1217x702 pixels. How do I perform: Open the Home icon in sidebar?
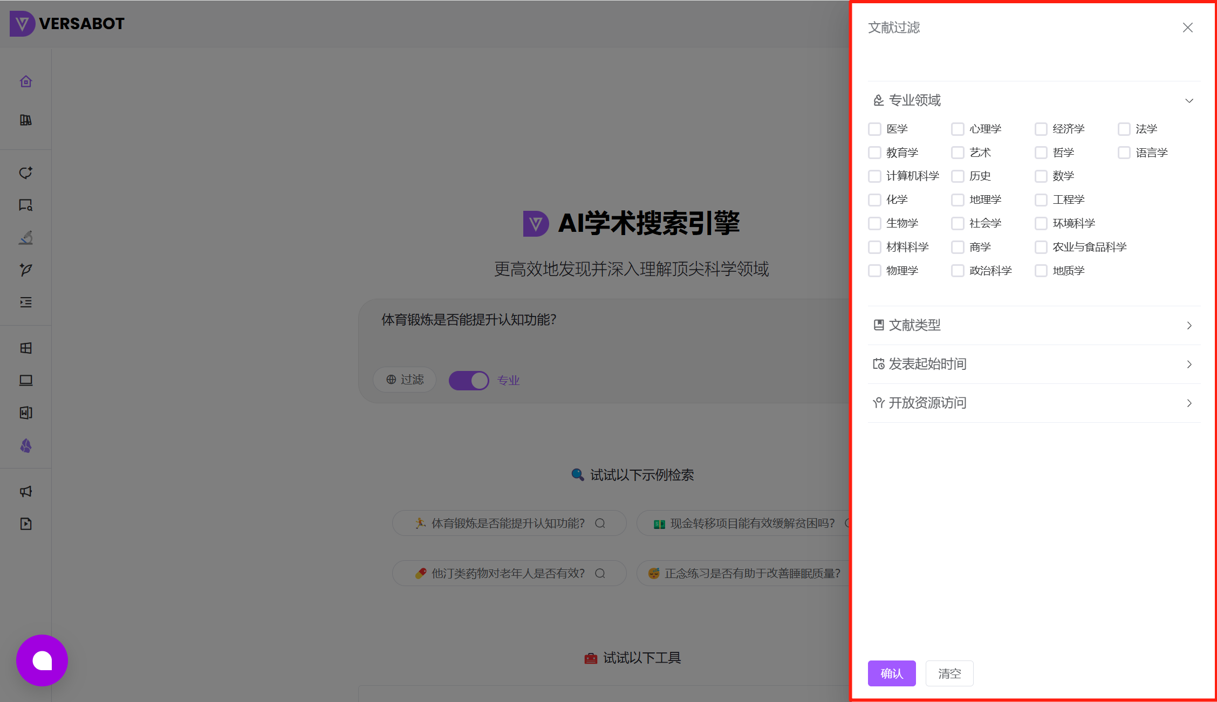click(25, 81)
